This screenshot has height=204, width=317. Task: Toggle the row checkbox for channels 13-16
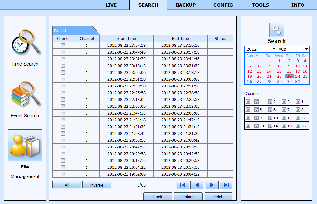click(248, 126)
